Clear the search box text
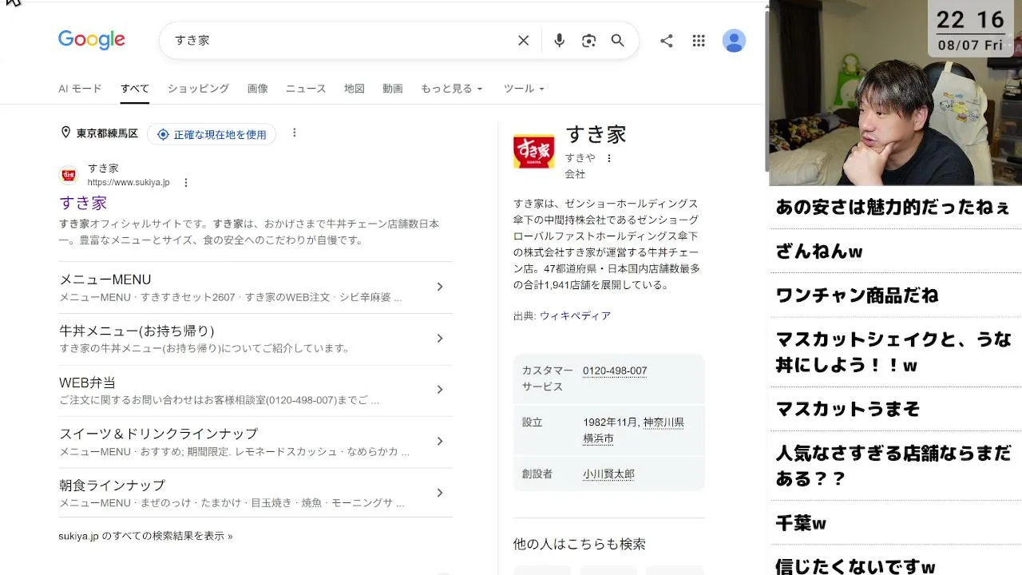Viewport: 1022px width, 575px height. (x=524, y=41)
